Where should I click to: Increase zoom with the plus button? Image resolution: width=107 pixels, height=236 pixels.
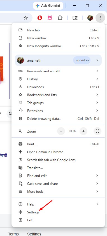[83, 131]
